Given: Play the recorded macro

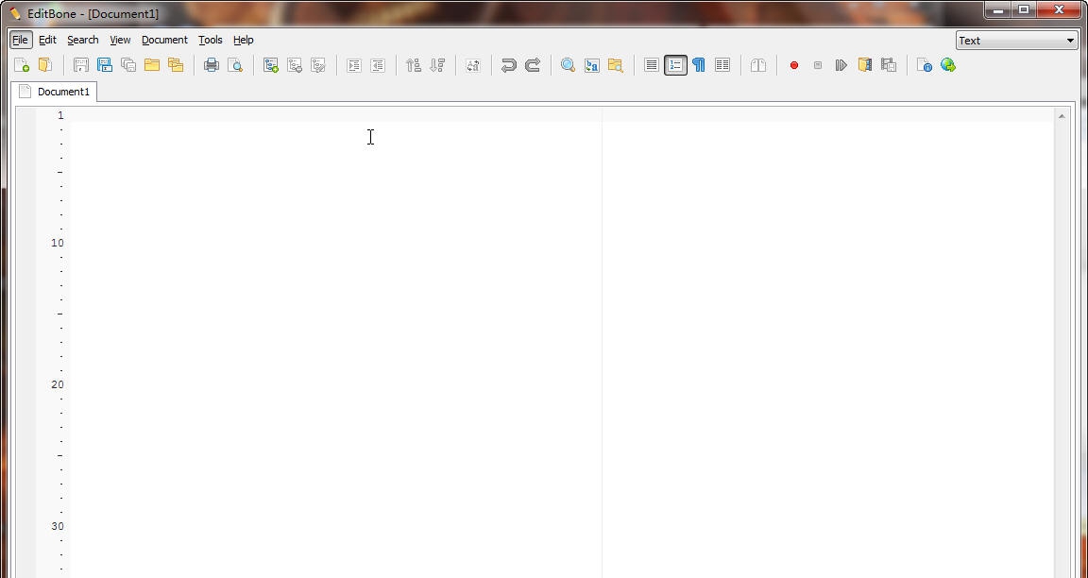Looking at the screenshot, I should tap(841, 65).
